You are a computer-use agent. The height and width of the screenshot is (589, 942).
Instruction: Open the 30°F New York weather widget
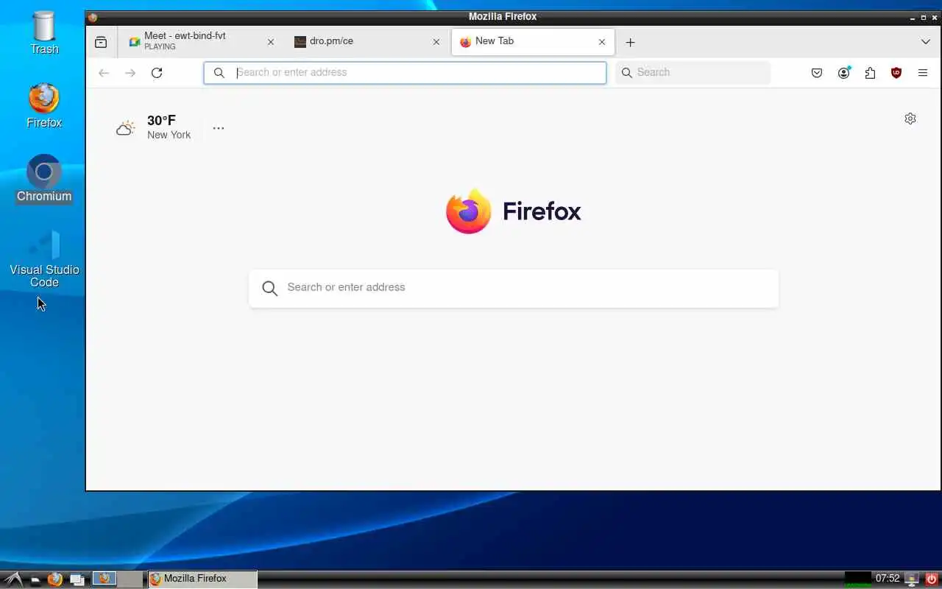point(154,127)
